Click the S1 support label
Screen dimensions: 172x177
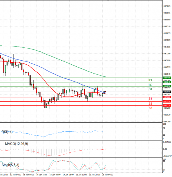150,99
